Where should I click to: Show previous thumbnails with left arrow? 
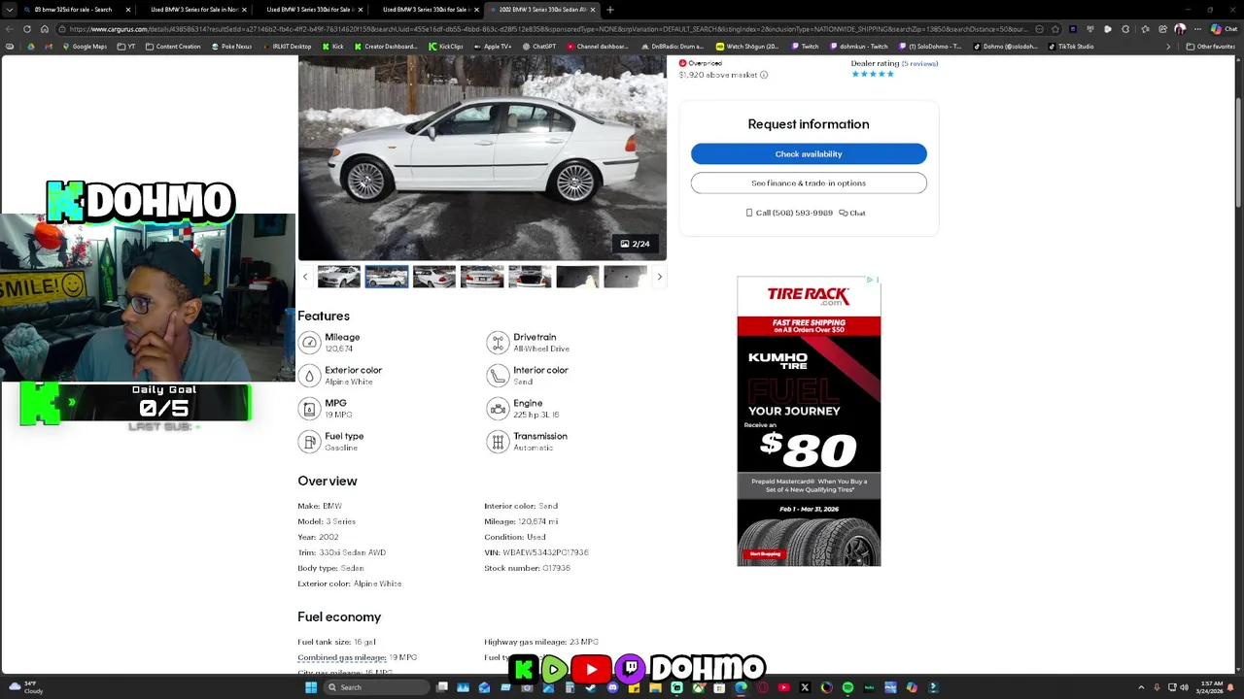click(305, 277)
